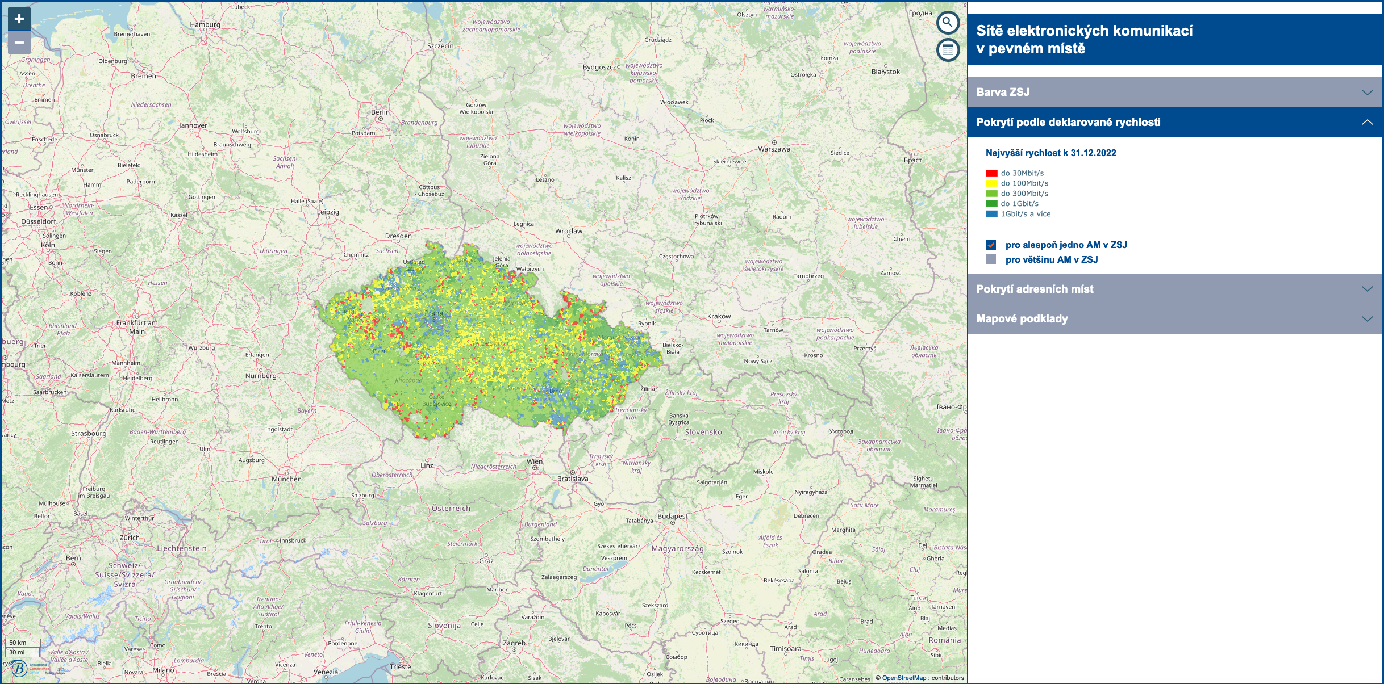The height and width of the screenshot is (684, 1384).
Task: Click Praha on the coverage map
Action: (434, 320)
